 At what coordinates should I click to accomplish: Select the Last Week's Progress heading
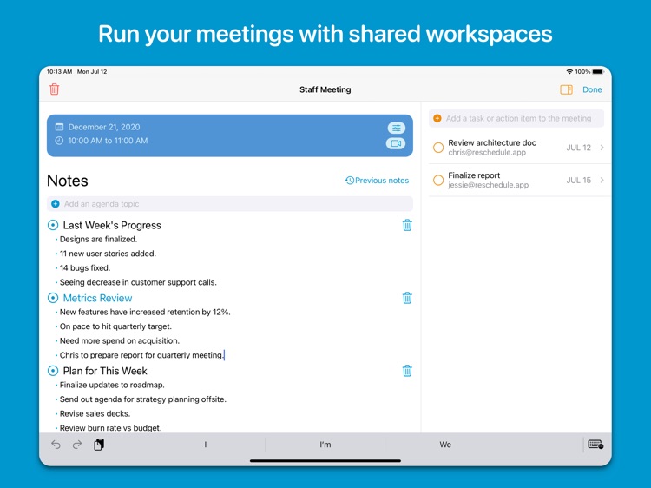[x=112, y=225]
